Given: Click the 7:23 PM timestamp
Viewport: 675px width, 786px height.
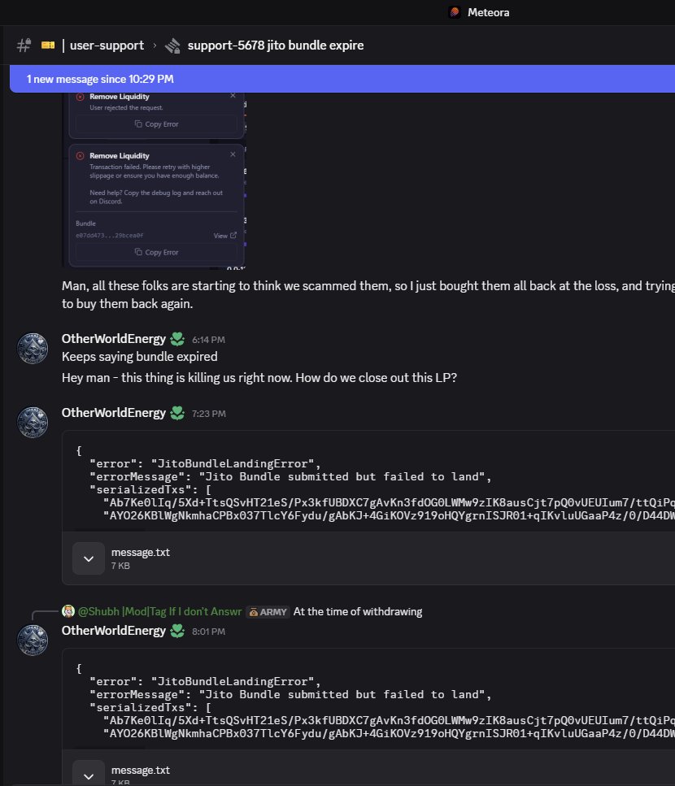Looking at the screenshot, I should tap(209, 414).
